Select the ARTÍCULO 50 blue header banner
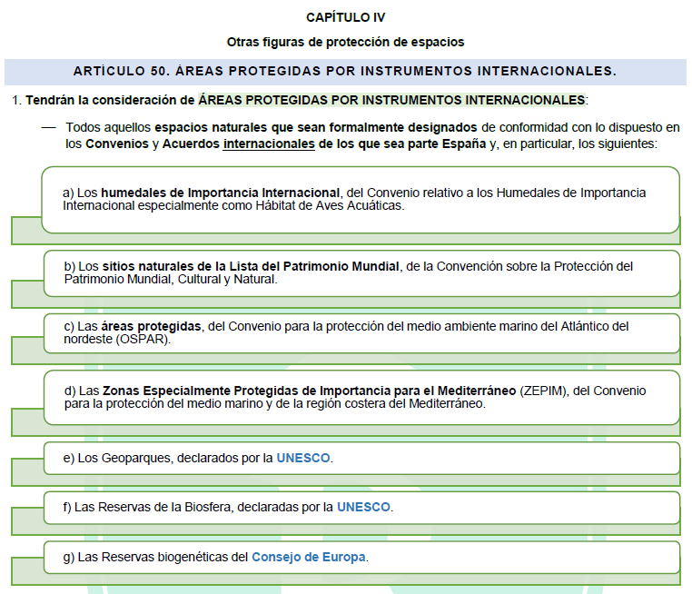692x594 pixels. pos(345,71)
